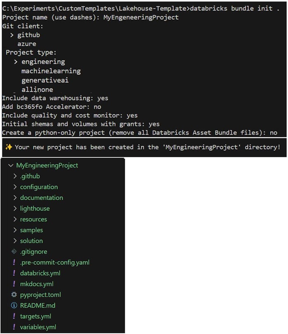Open the documentation folder
Image resolution: width=288 pixels, height=334 pixels.
point(40,198)
